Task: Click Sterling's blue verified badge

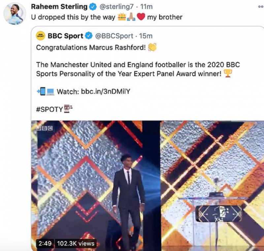Action: tap(92, 7)
